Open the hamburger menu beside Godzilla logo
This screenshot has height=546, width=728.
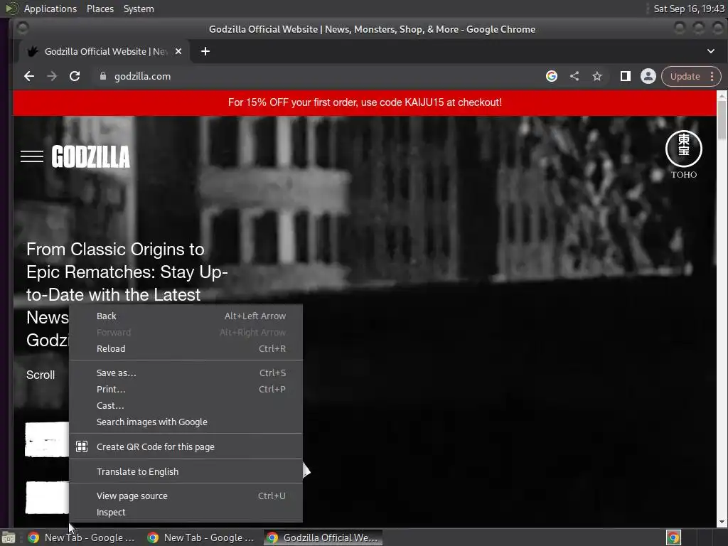[x=32, y=156]
